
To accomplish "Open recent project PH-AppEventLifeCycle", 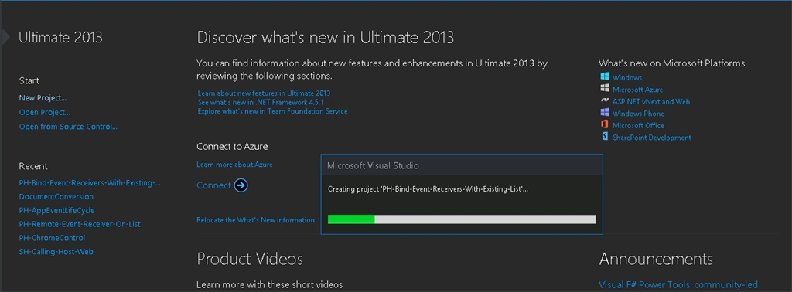I will tap(56, 210).
